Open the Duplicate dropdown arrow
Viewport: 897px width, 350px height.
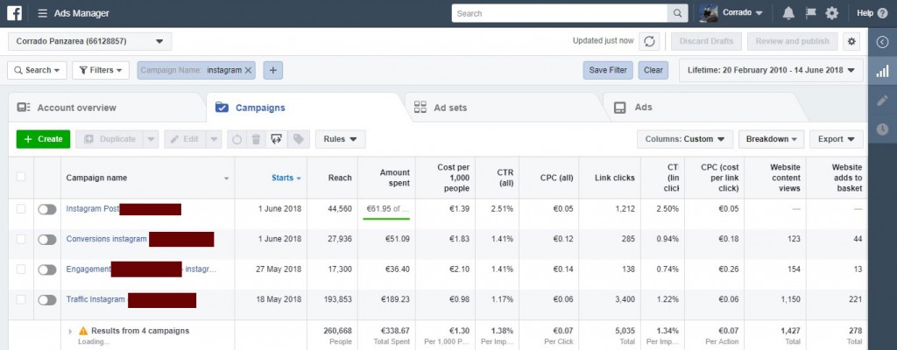(x=151, y=139)
